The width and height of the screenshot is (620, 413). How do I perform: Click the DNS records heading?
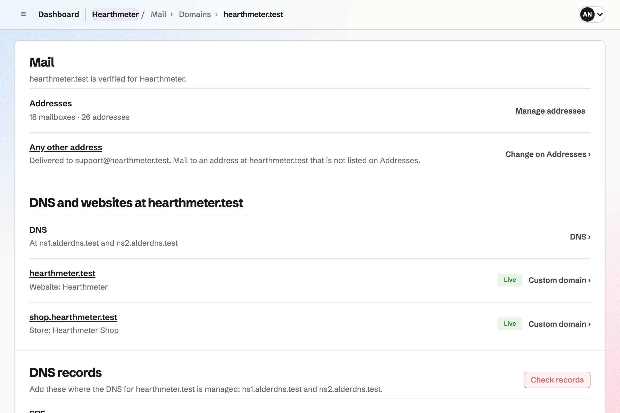tap(65, 372)
